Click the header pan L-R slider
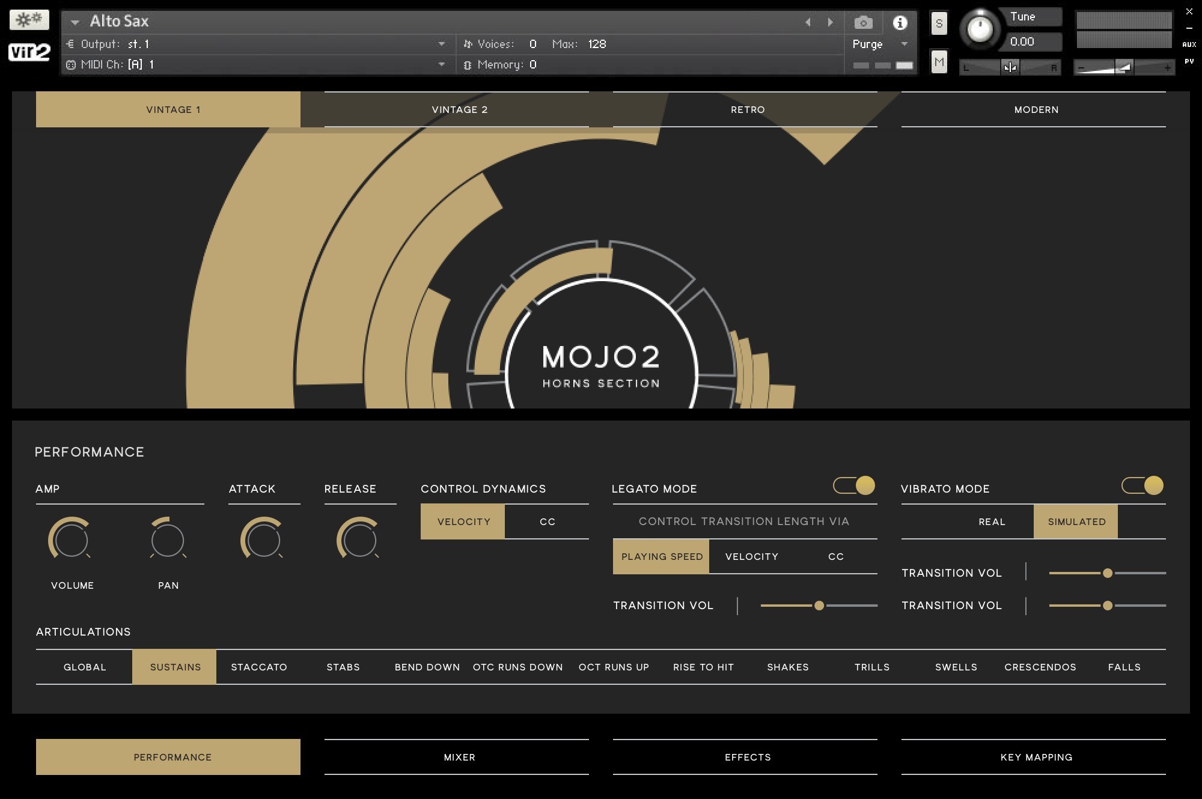 point(1010,67)
